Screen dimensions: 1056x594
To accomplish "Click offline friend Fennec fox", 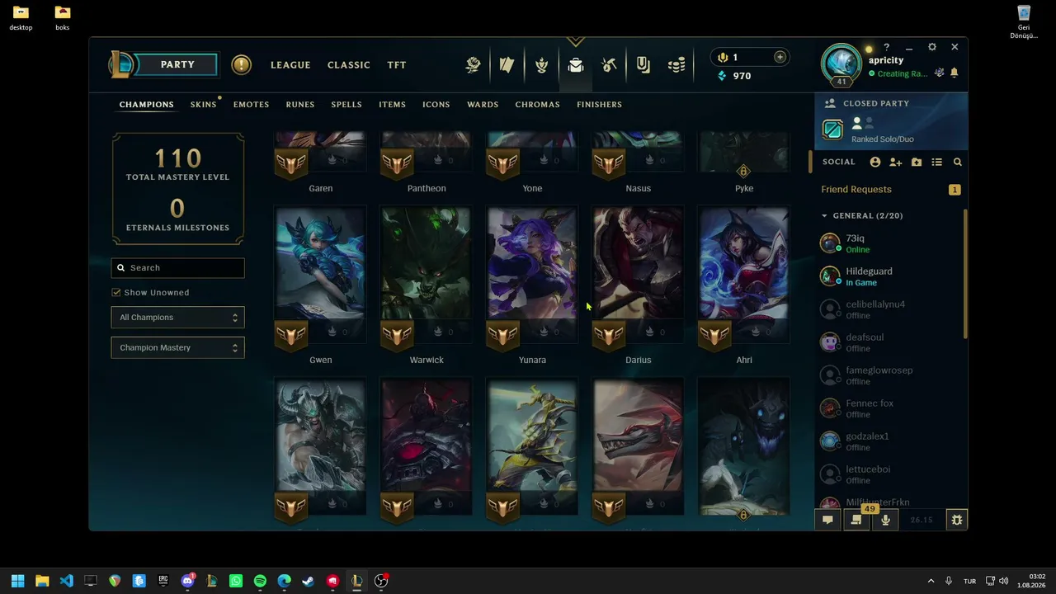I will tap(890, 408).
